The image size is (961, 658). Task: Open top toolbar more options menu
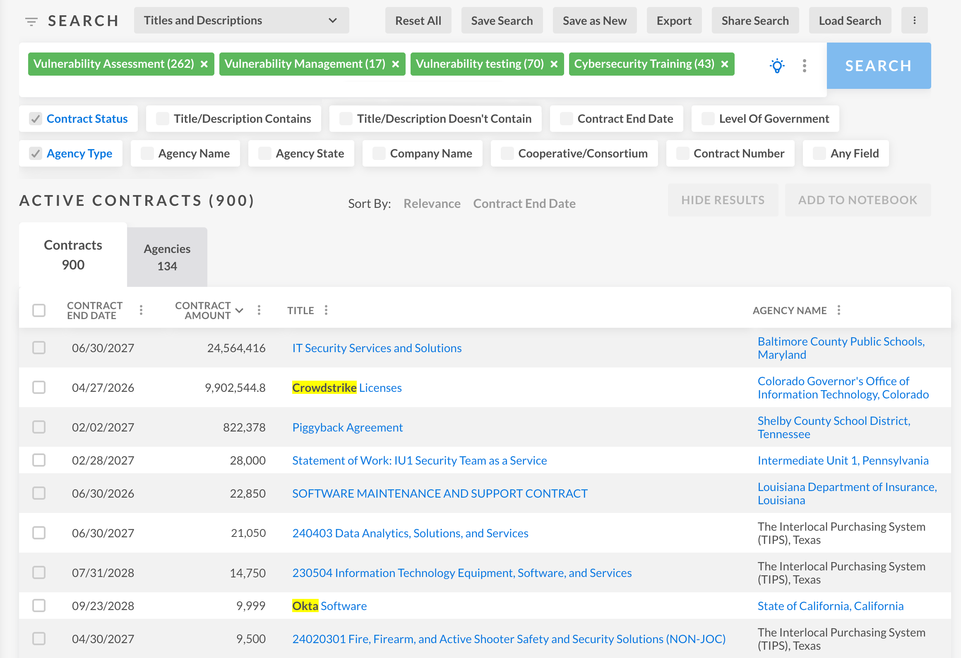(914, 20)
